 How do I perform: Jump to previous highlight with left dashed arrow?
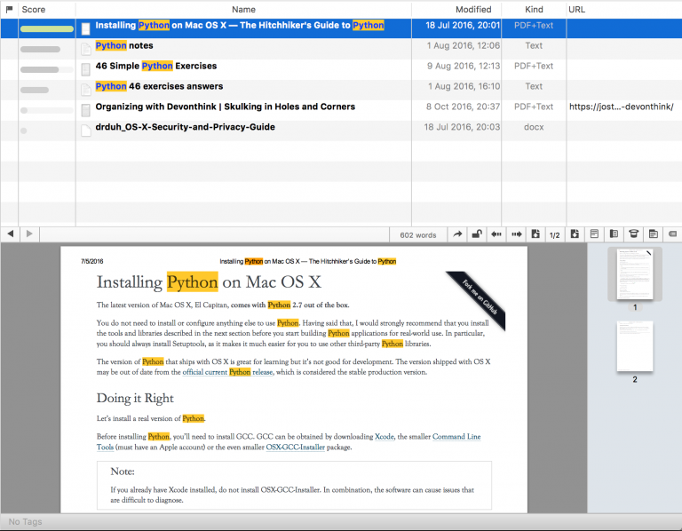496,234
